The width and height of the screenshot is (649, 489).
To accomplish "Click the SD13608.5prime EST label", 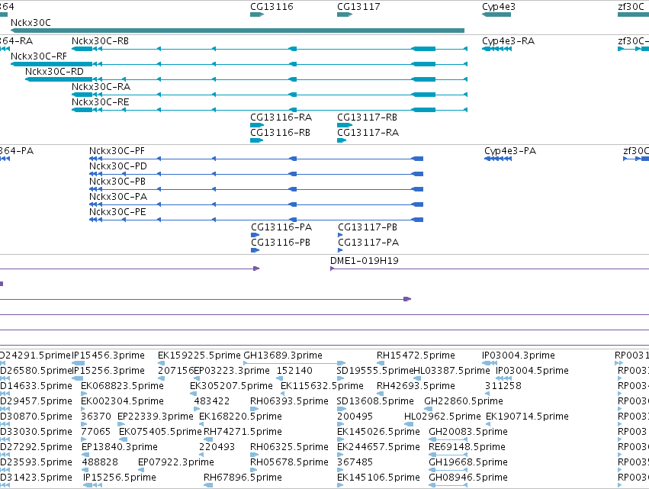I will click(x=375, y=401).
